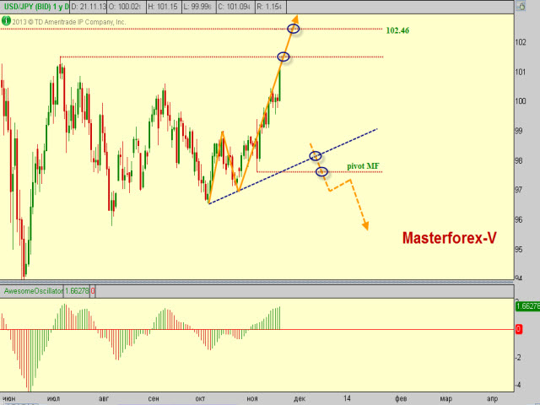
Task: Click the июн month label on time axis
Action: 8,399
